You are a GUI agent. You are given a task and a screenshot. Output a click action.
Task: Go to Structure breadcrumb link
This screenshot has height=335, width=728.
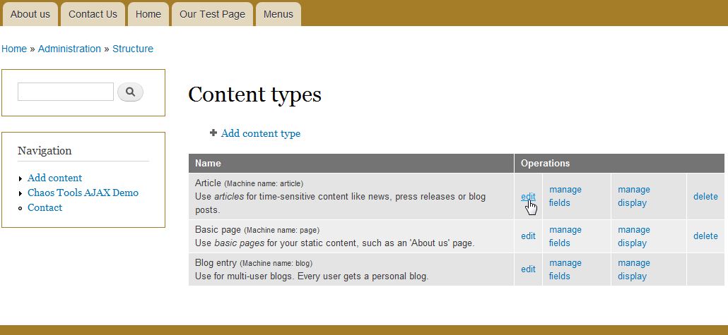click(133, 49)
